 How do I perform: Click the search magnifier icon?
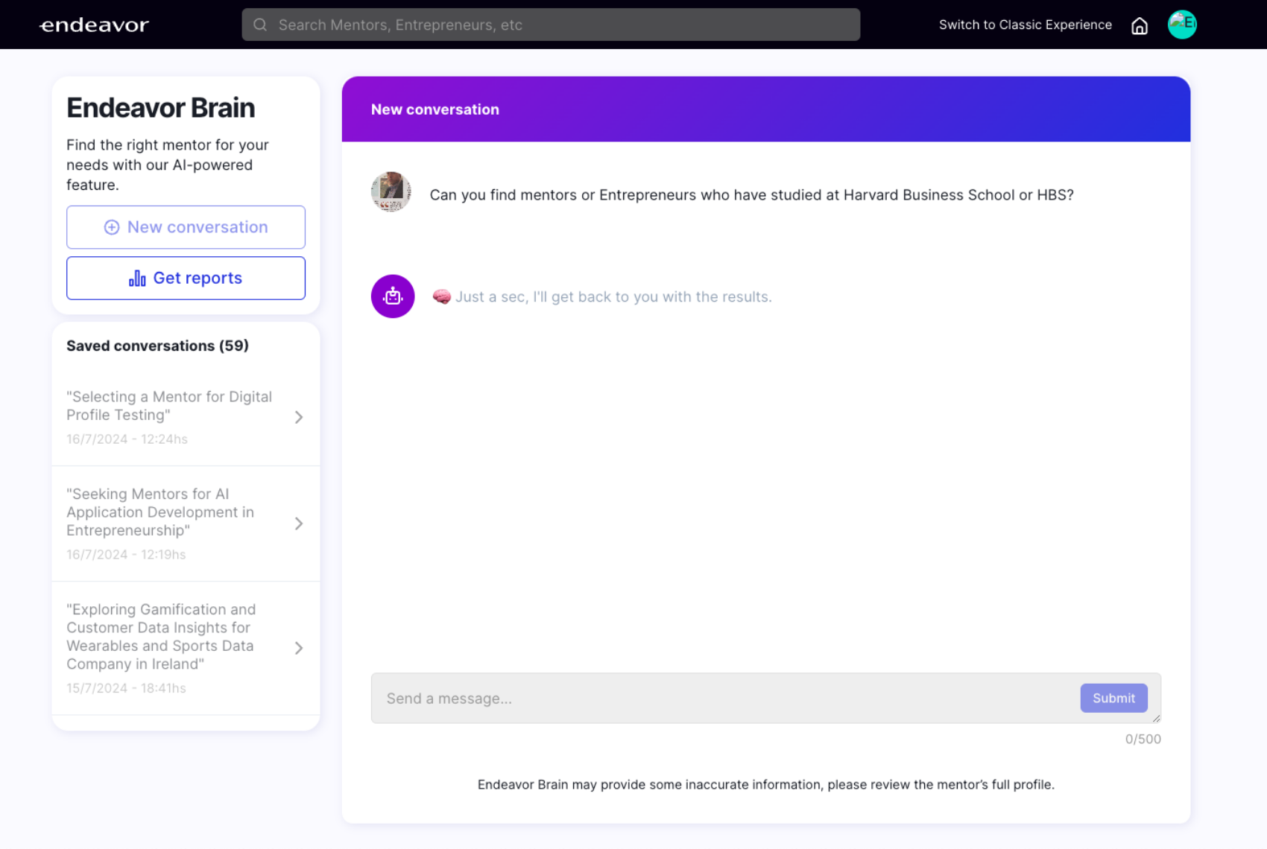(260, 25)
